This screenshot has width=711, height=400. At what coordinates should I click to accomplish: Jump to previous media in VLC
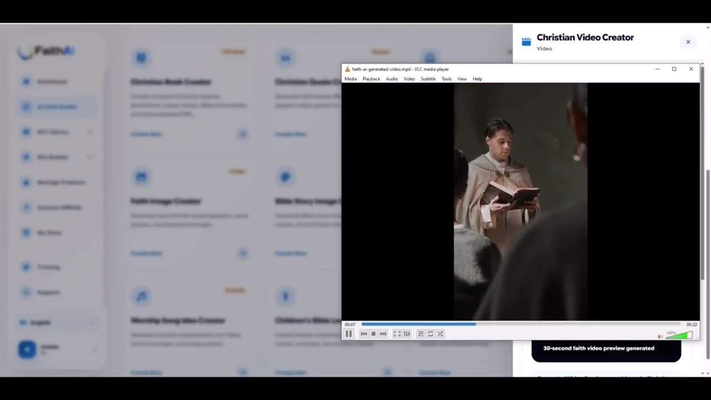pos(364,334)
